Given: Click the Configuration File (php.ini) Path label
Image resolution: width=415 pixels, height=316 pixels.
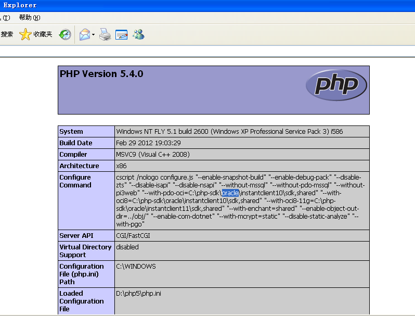Looking at the screenshot, I should click(x=81, y=274).
